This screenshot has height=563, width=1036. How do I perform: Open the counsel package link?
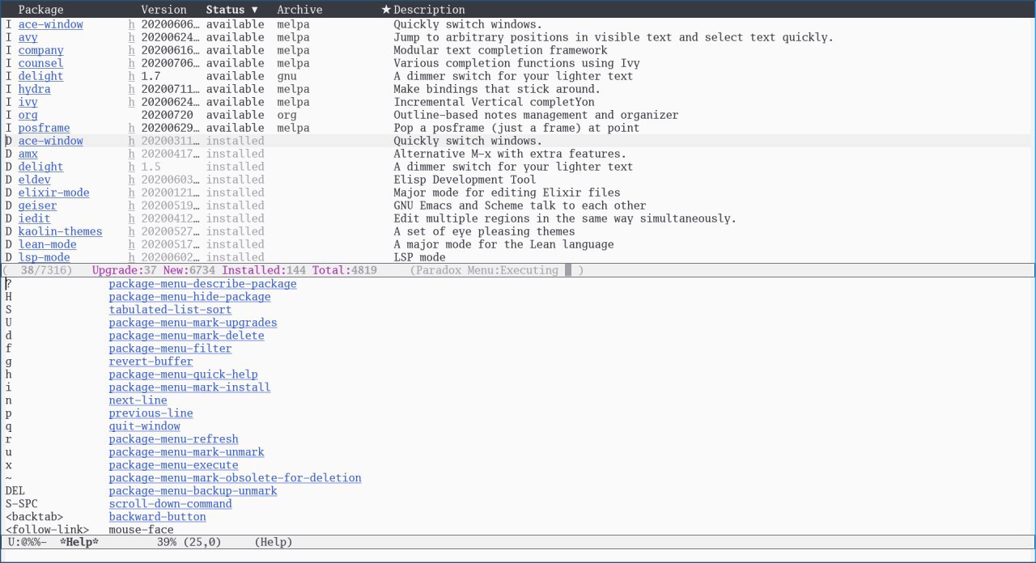40,63
